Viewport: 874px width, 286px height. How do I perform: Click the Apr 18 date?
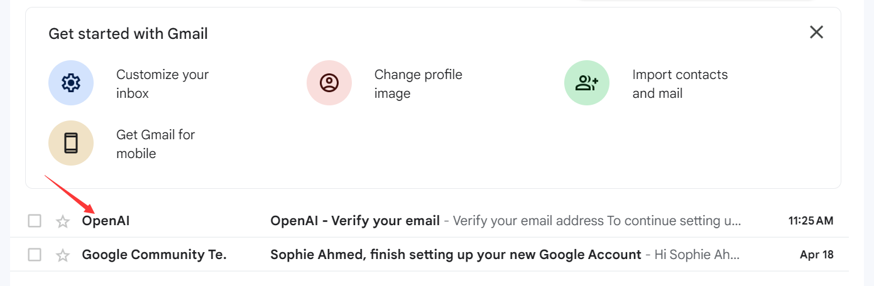coord(817,255)
